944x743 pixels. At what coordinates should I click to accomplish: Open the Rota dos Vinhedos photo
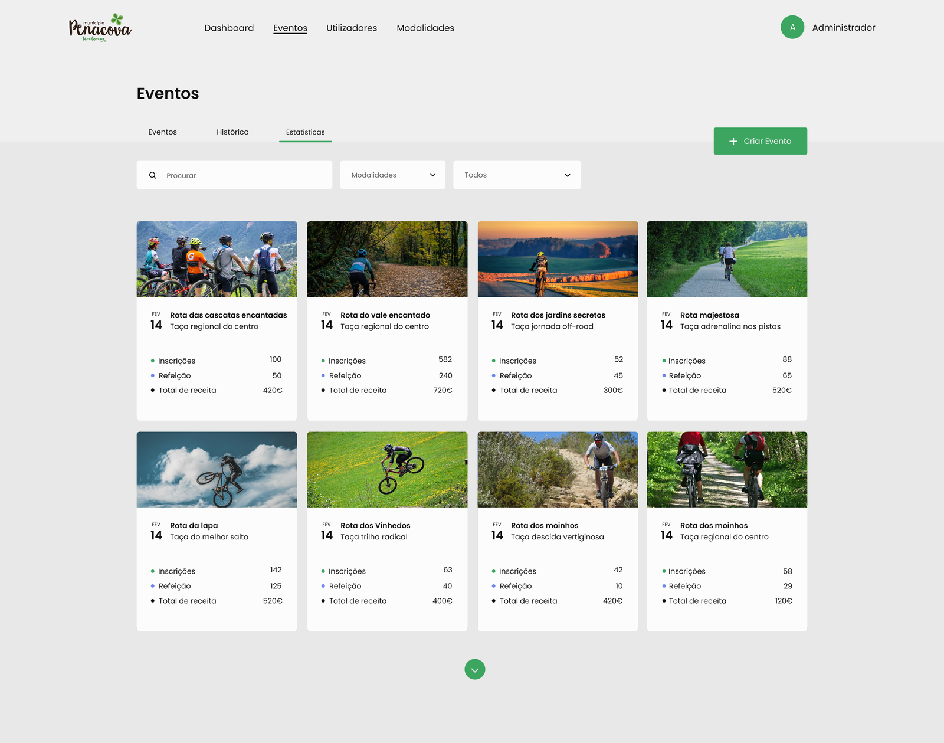[387, 469]
